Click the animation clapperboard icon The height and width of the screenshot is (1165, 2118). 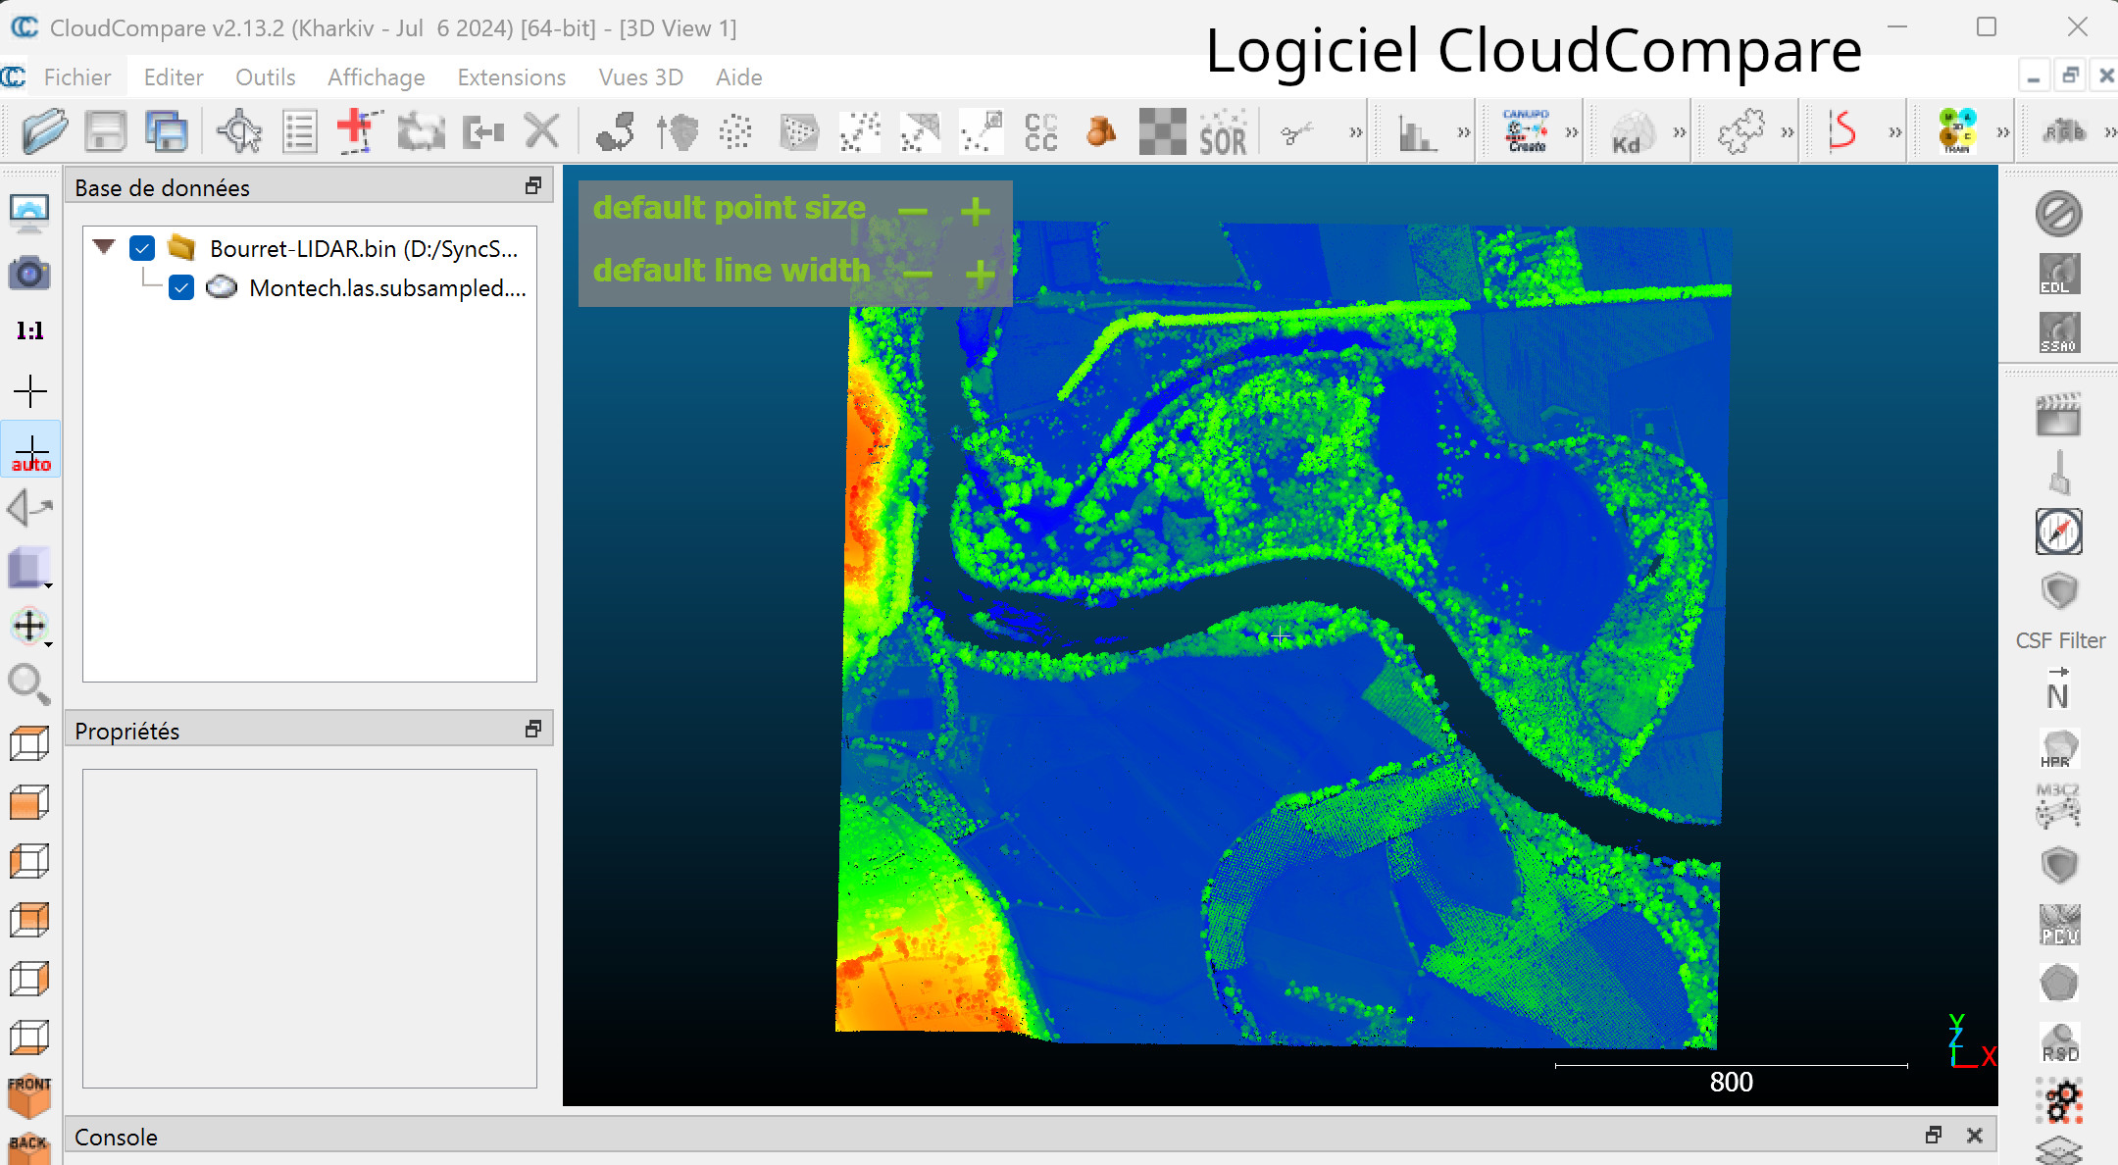tap(2057, 414)
